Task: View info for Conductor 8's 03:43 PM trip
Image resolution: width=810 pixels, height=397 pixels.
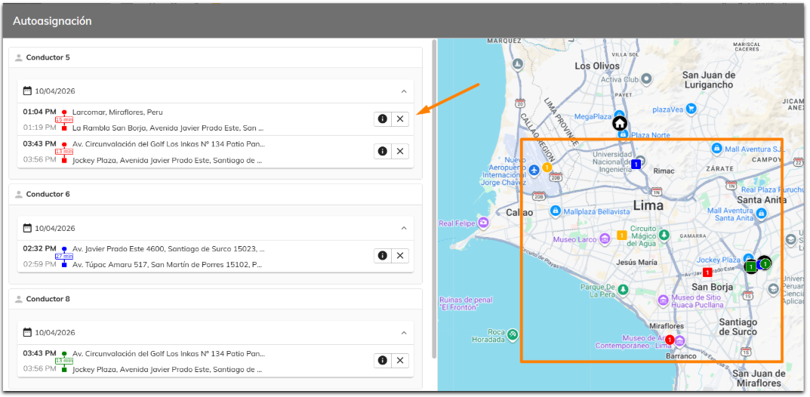Action: pos(383,360)
